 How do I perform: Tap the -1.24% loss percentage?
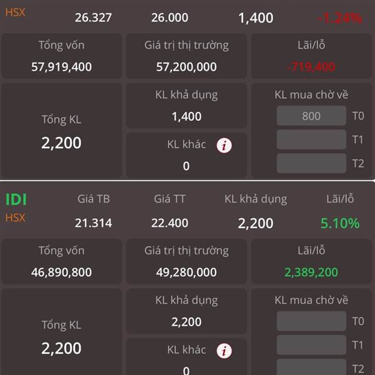tap(340, 18)
